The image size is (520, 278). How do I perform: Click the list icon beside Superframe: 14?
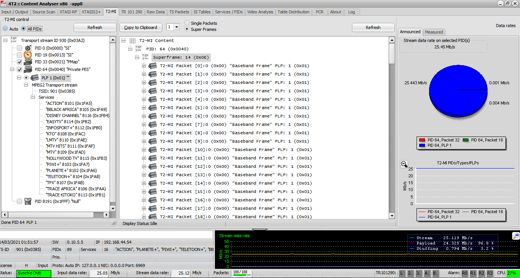point(145,57)
